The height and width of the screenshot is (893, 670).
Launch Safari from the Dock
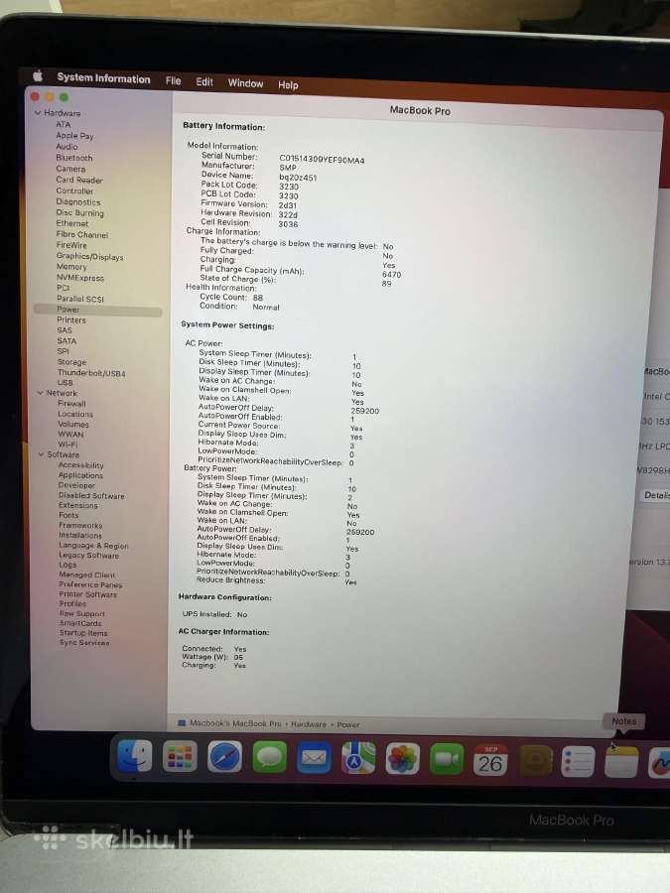point(224,757)
